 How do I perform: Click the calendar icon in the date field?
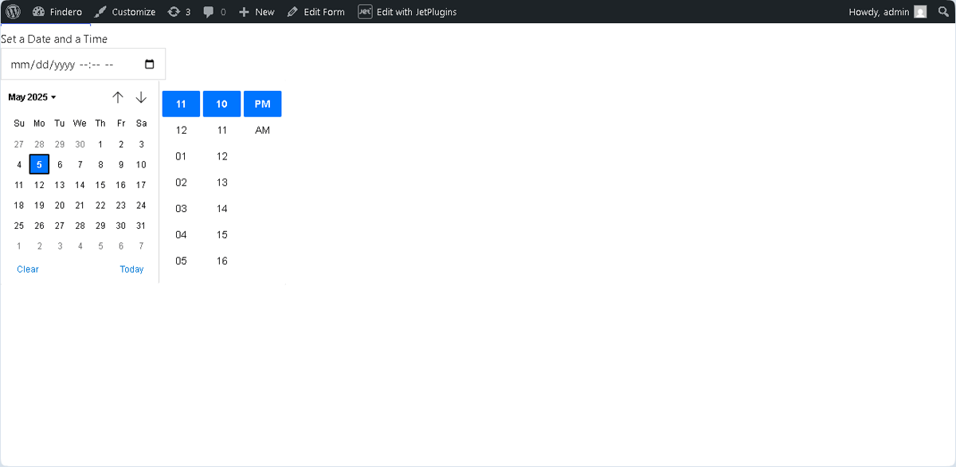click(149, 64)
